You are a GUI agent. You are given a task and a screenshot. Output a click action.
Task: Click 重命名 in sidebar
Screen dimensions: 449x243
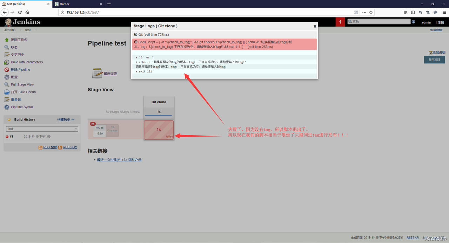16,99
